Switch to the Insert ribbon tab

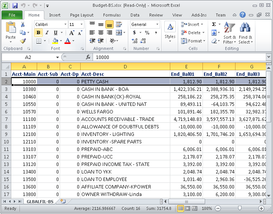(55, 15)
